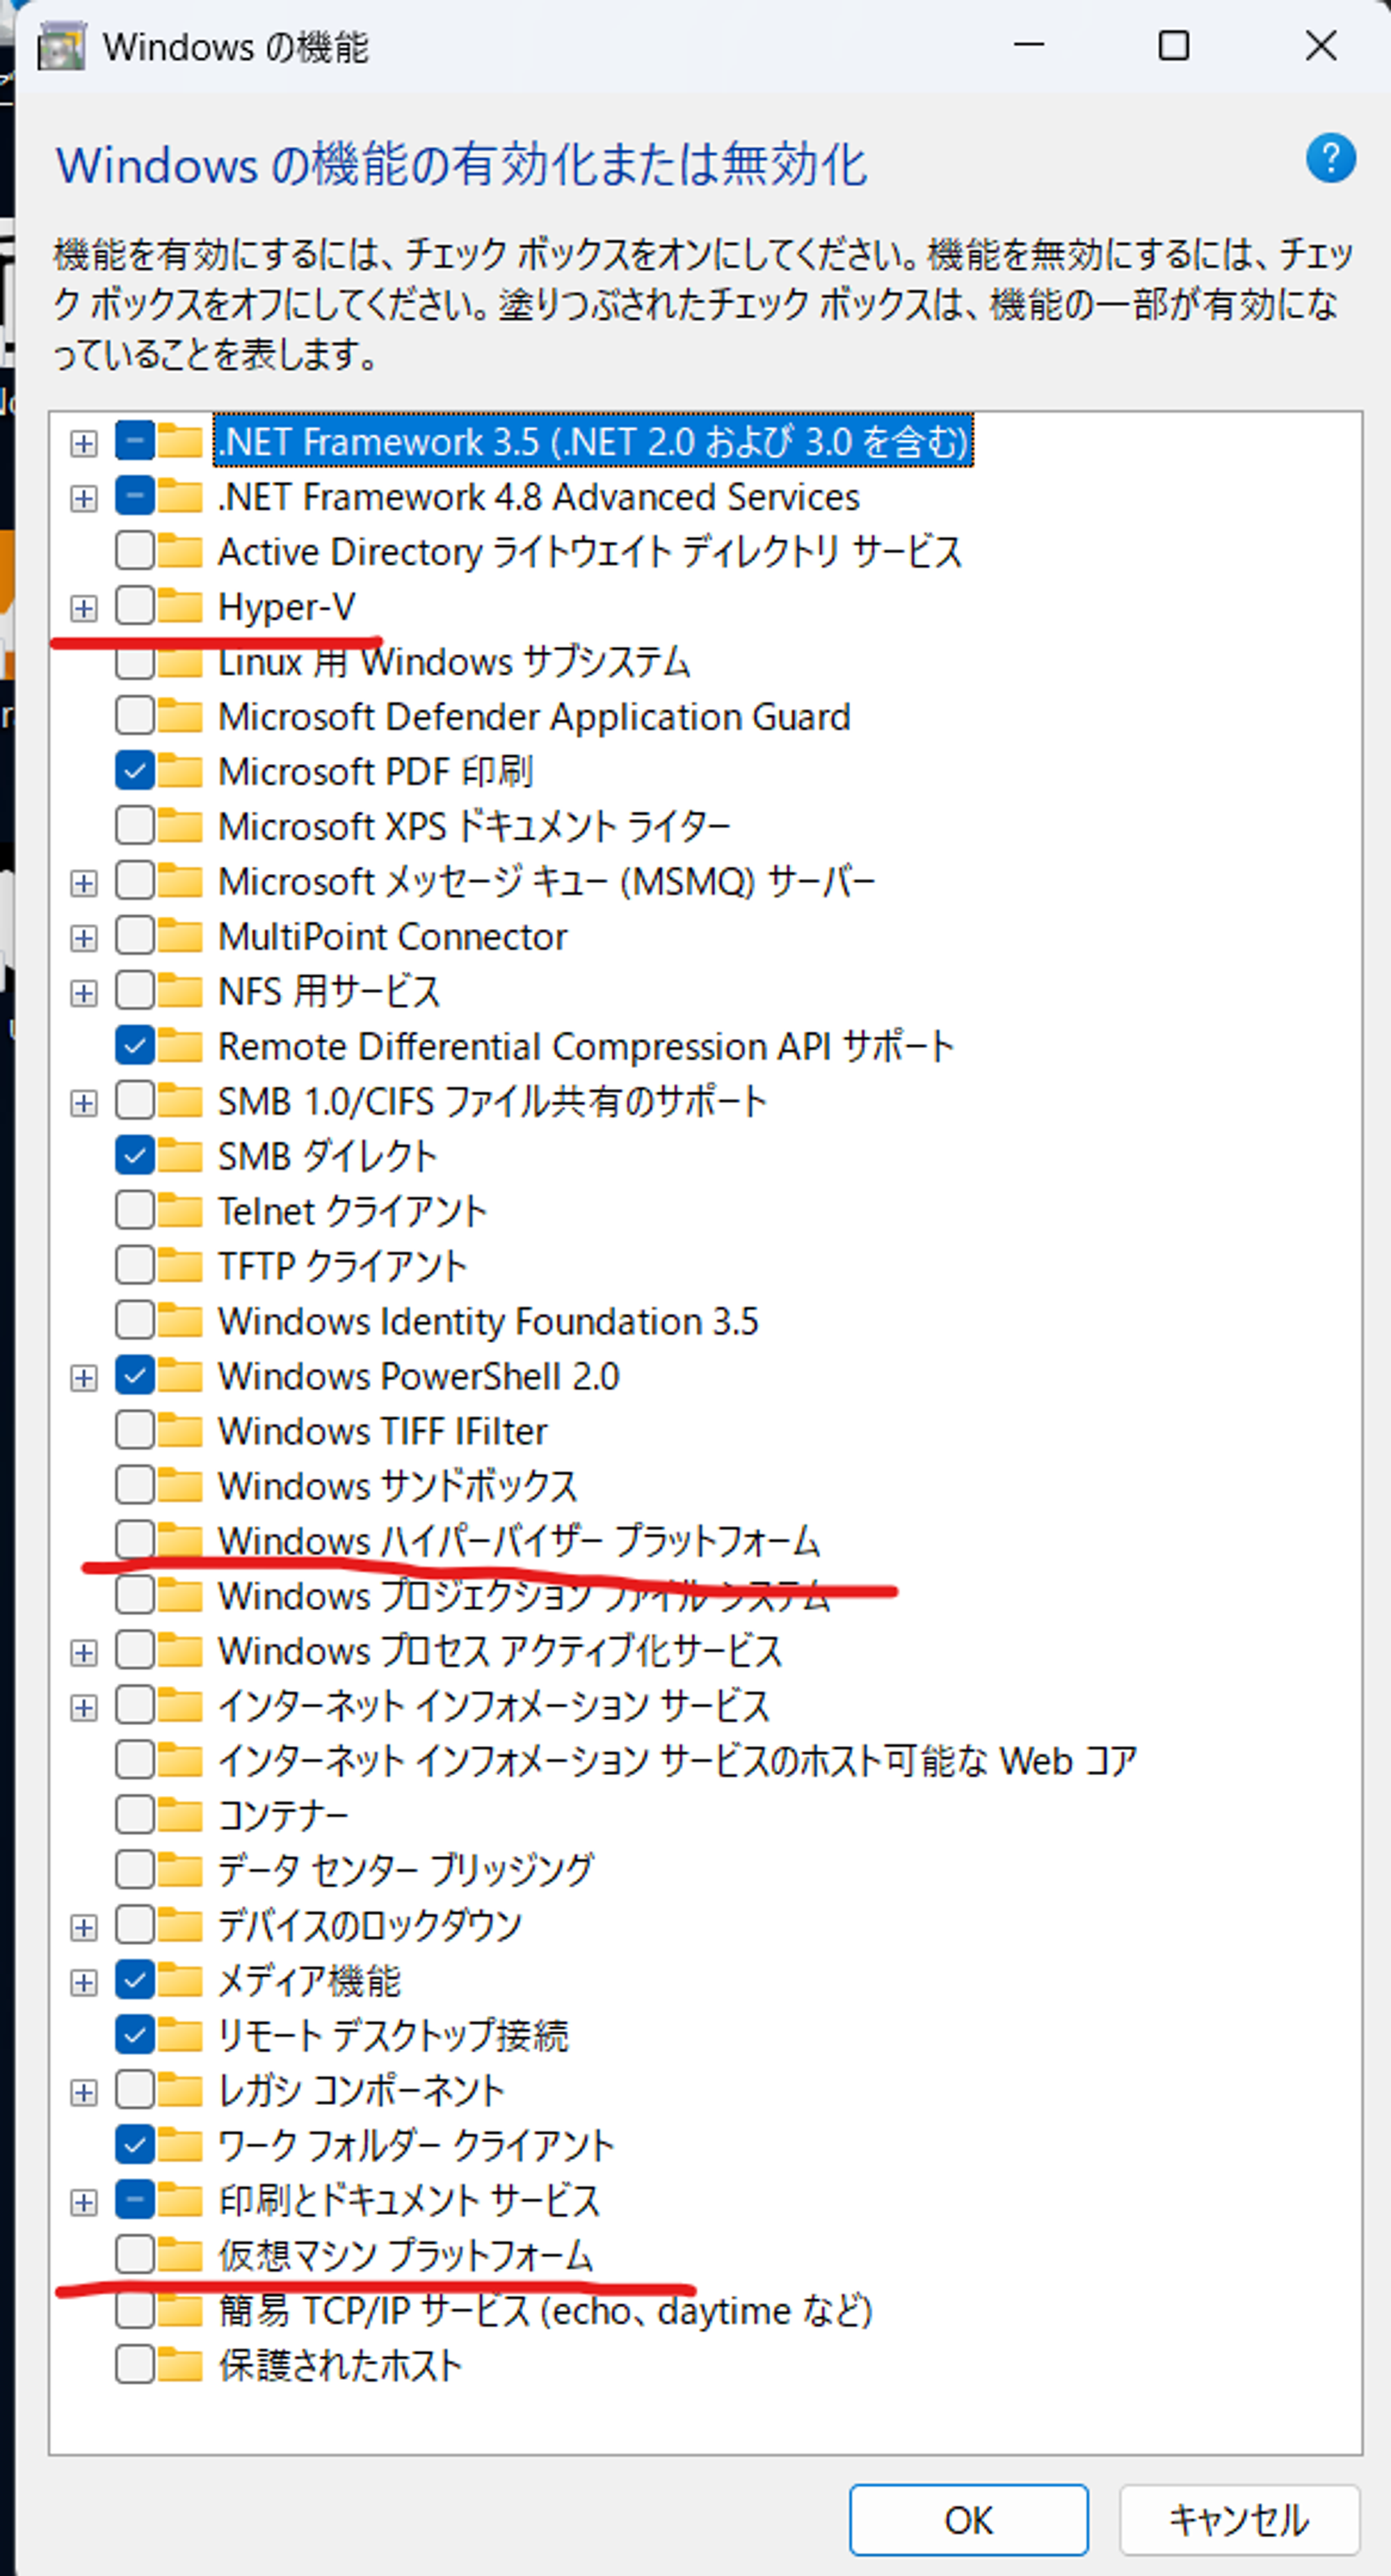Click the OK button
Viewport: 1391px width, 2576px height.
[x=968, y=2519]
